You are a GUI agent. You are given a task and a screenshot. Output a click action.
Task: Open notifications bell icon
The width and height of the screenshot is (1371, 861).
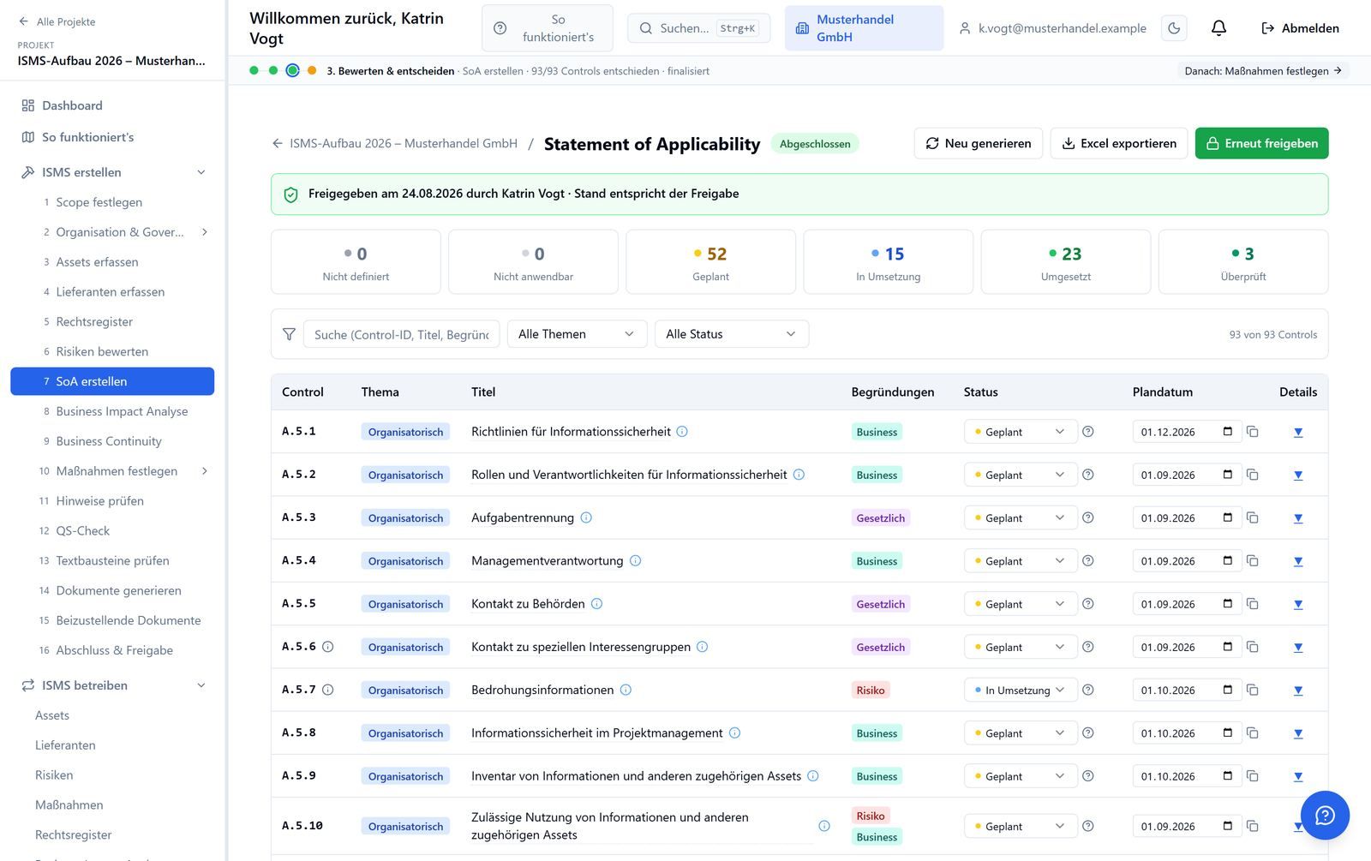click(1218, 28)
